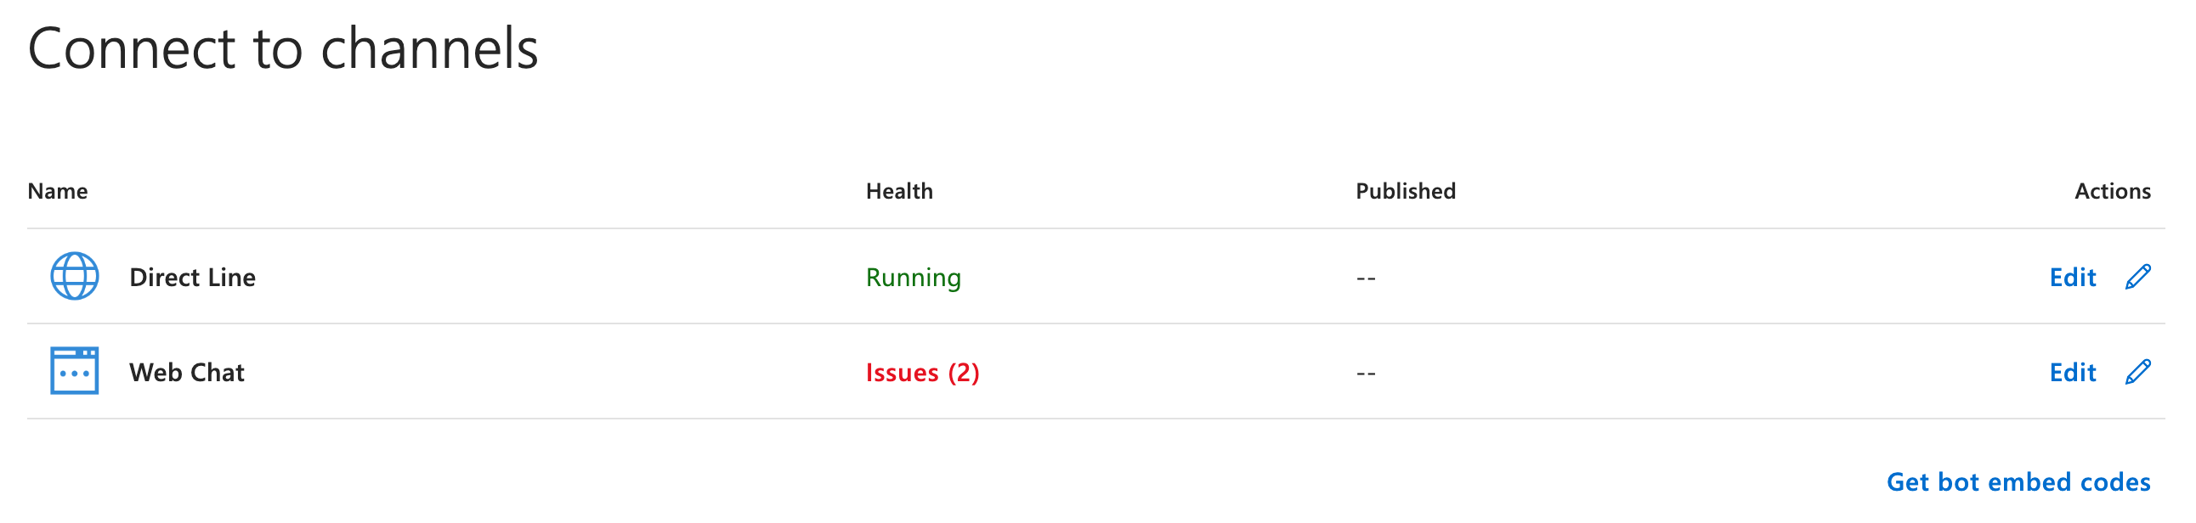Click the Published column header
The width and height of the screenshot is (2196, 523).
[1406, 191]
